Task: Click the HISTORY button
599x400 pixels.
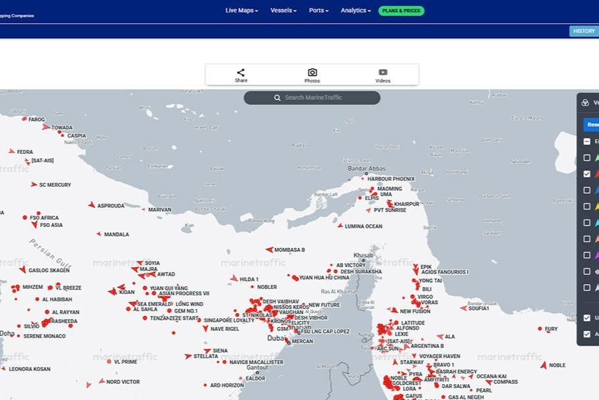Action: (x=584, y=31)
